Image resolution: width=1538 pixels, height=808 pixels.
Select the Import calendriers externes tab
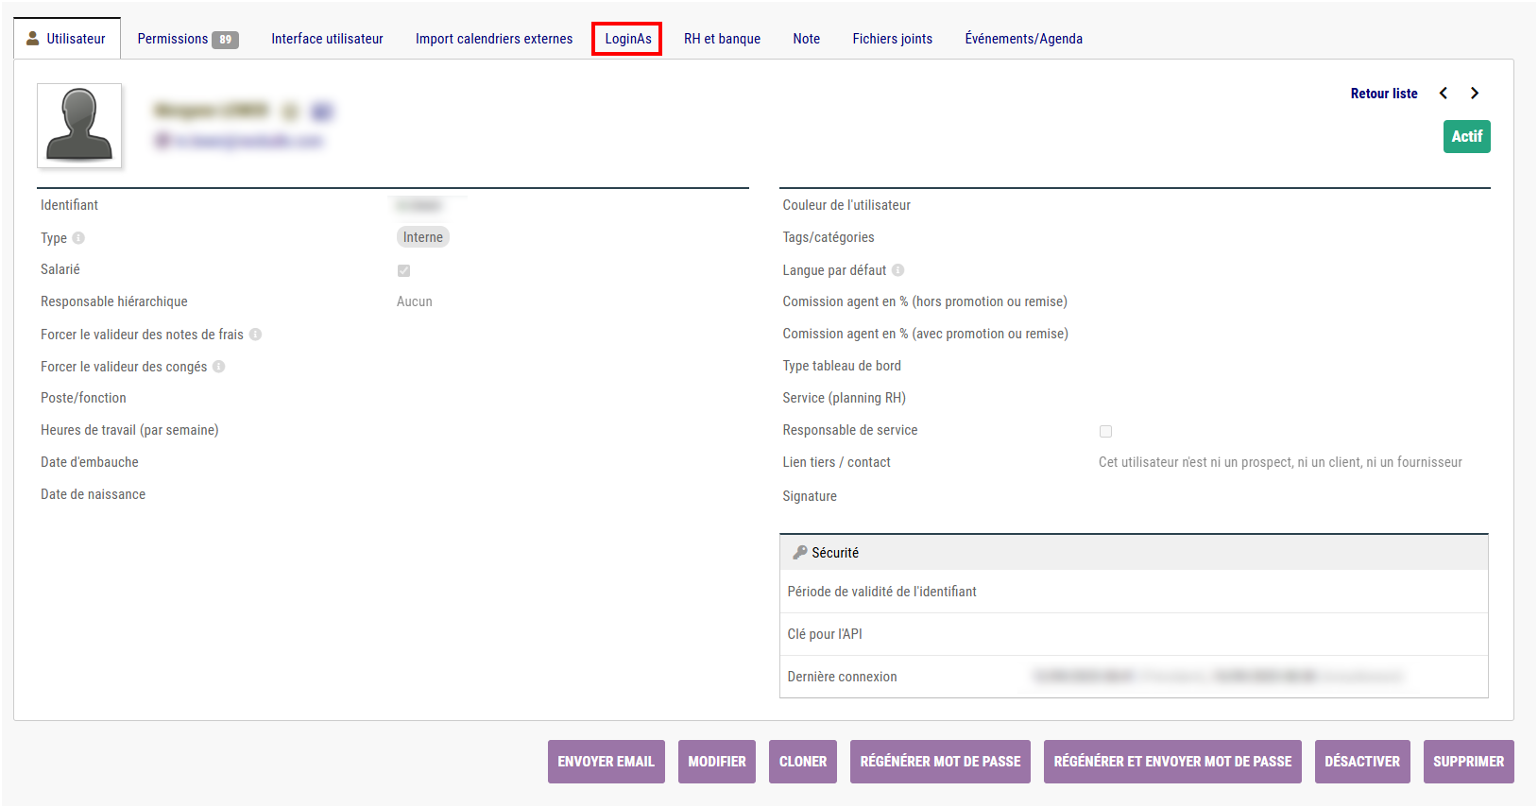pyautogui.click(x=494, y=39)
